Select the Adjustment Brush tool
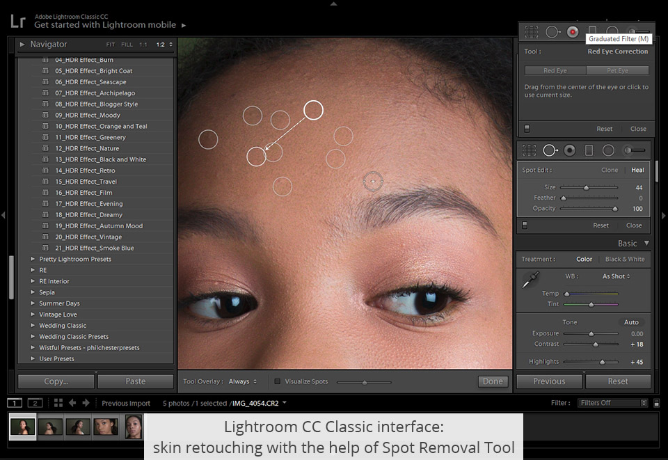This screenshot has height=460, width=668. [x=630, y=31]
